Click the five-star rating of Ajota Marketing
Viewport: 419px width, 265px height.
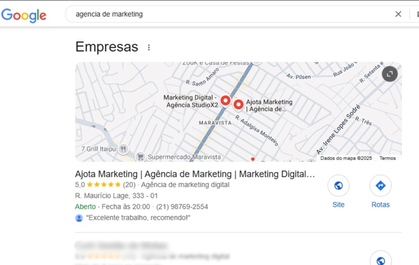tap(104, 184)
